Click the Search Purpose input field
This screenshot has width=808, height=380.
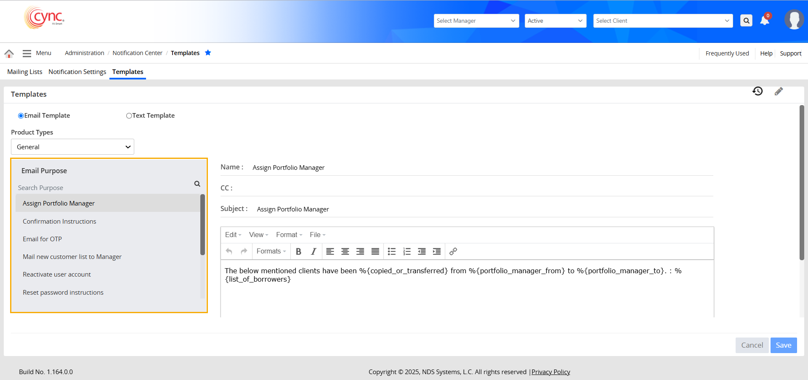pyautogui.click(x=103, y=187)
